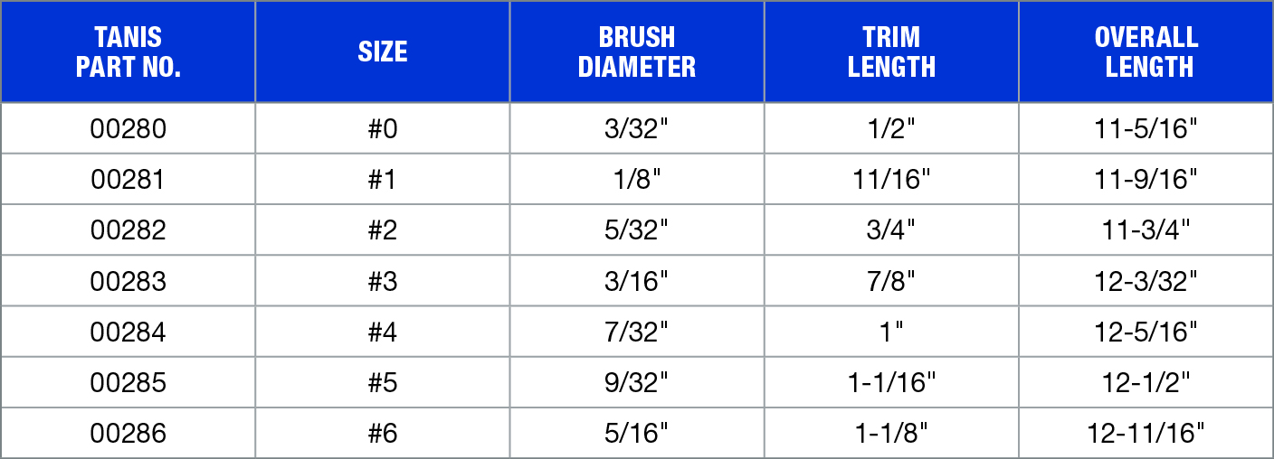Click brush diameter 9/32" cell
The height and width of the screenshot is (459, 1274).
click(x=637, y=382)
